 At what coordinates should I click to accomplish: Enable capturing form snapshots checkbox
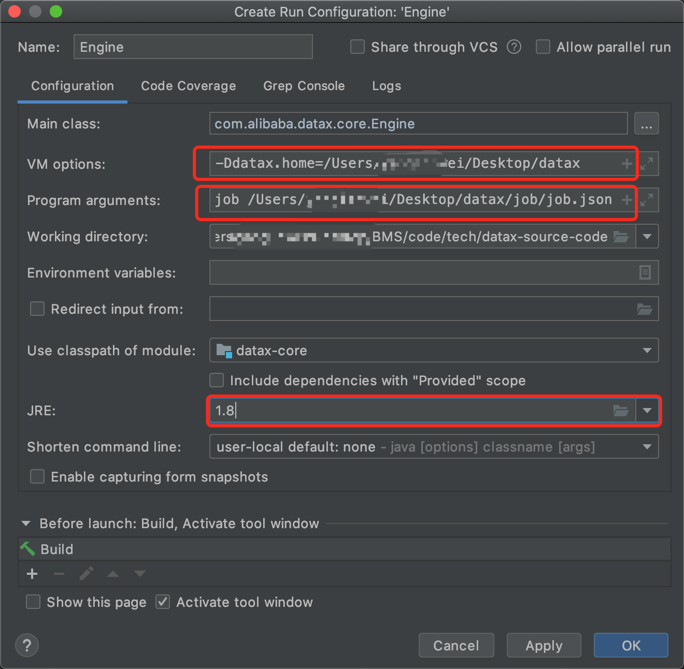coord(37,477)
